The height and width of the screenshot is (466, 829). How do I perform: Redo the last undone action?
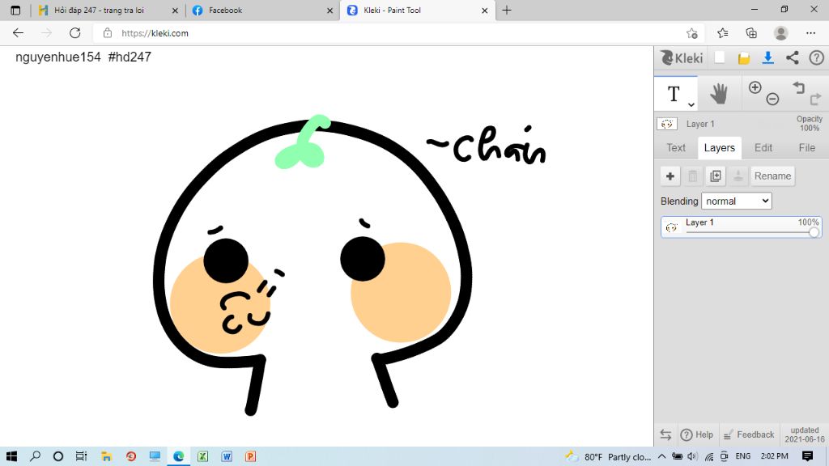[815, 99]
